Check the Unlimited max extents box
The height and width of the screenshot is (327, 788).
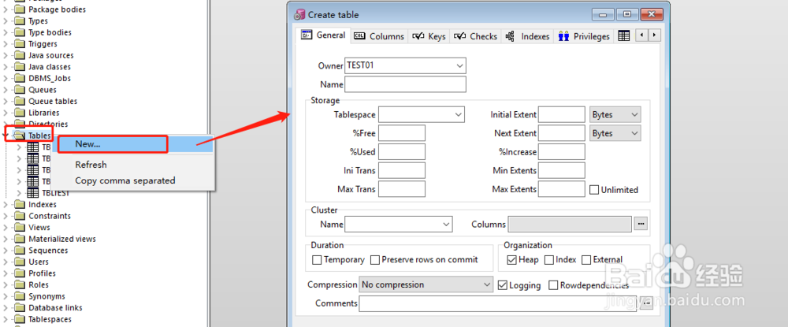[x=594, y=189]
